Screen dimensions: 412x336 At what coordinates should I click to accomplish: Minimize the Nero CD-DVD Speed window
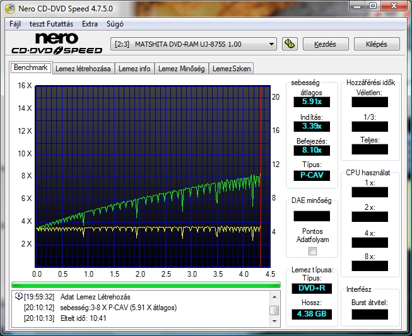pyautogui.click(x=357, y=6)
